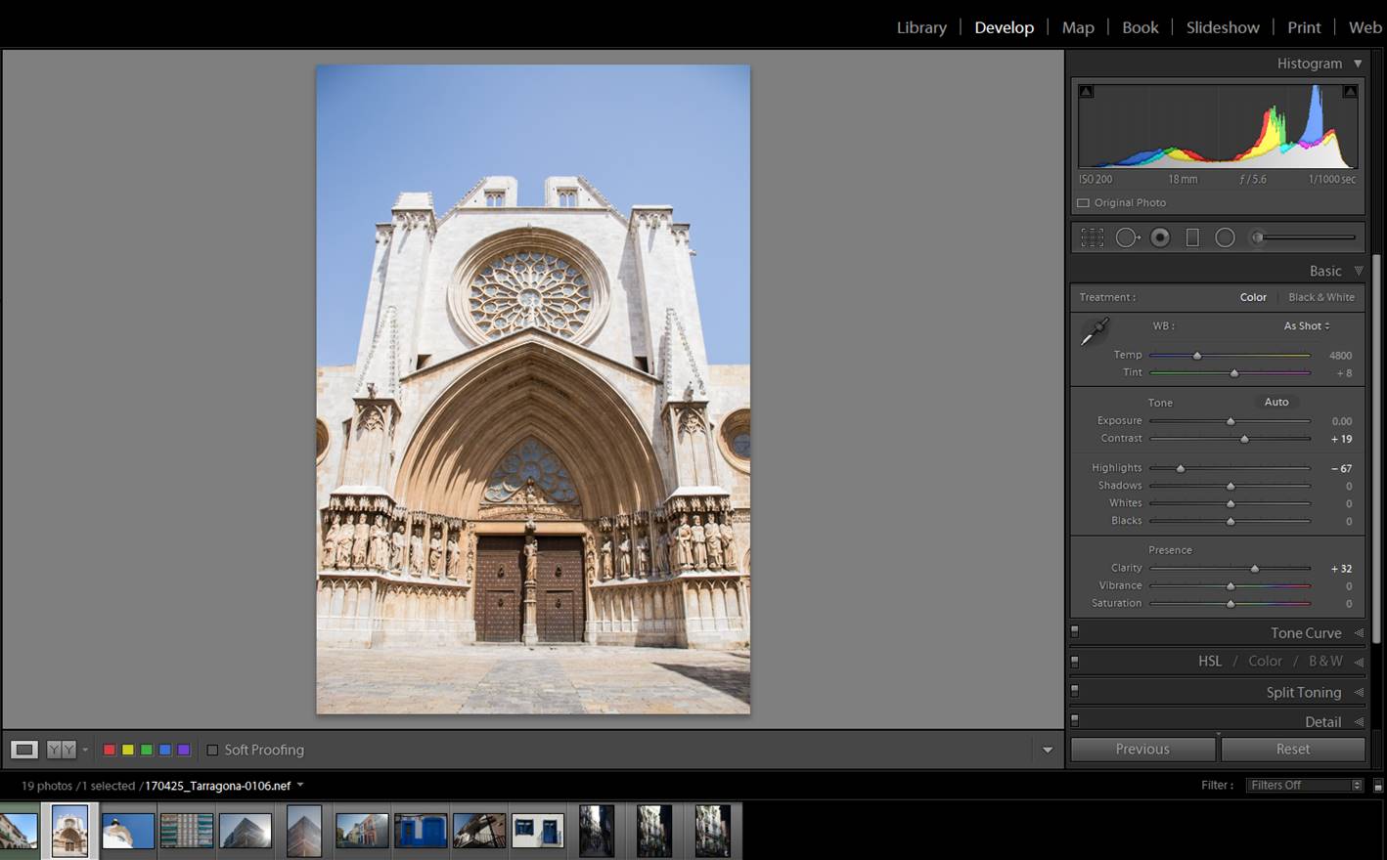Click the Clarity slider handle
Image resolution: width=1387 pixels, height=860 pixels.
point(1255,569)
